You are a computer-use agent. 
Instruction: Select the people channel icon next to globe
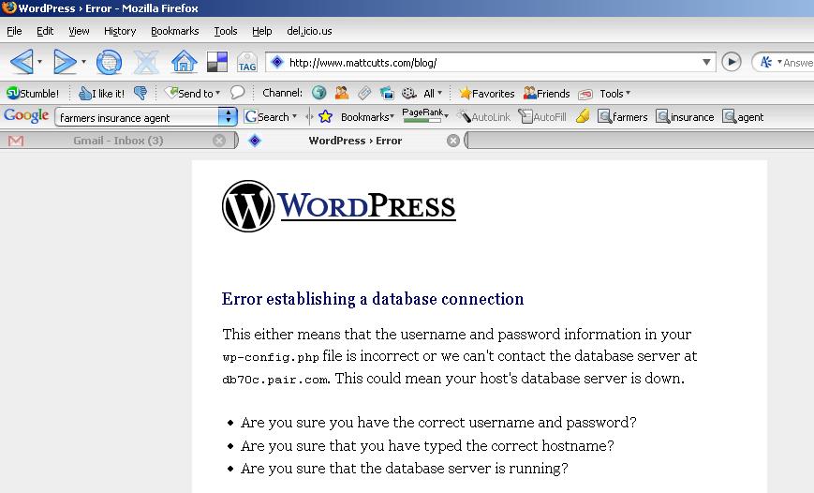coord(342,93)
